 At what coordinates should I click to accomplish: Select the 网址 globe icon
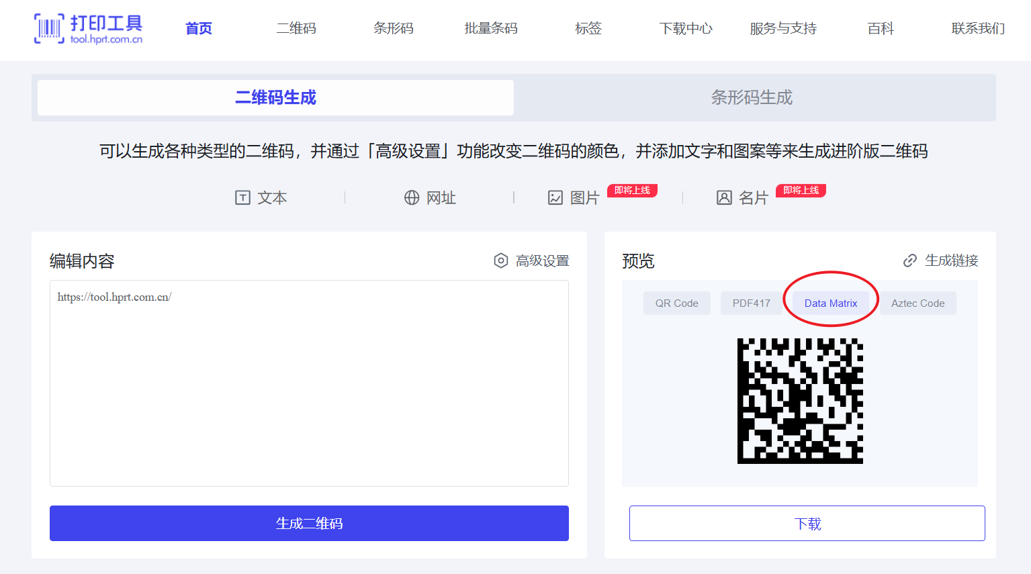click(412, 197)
